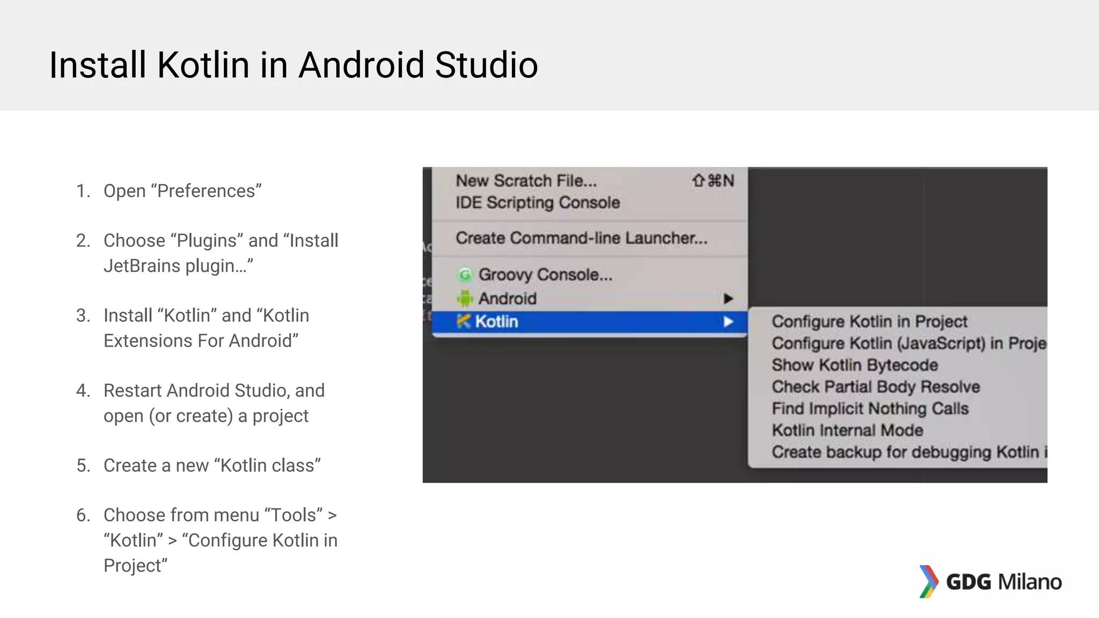Select Find Implicit Nothing Calls
The height and width of the screenshot is (618, 1099).
(898, 409)
